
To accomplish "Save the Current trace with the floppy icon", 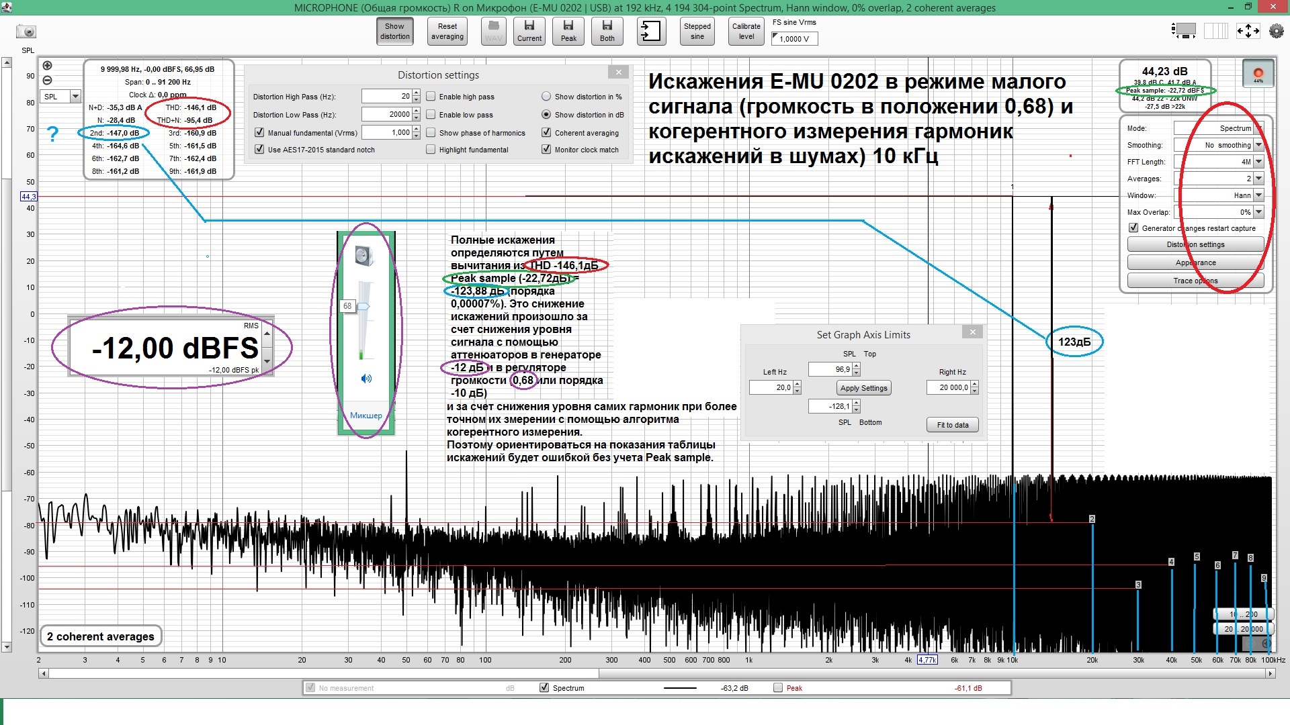I will [529, 31].
